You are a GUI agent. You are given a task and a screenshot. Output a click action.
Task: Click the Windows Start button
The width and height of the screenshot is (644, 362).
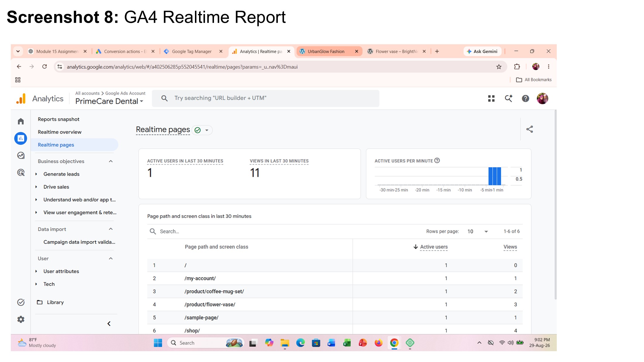pyautogui.click(x=158, y=343)
